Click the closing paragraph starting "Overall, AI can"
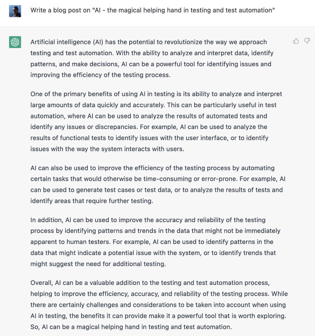 coord(159,305)
